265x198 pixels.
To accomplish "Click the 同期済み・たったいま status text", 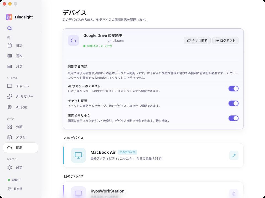I will tap(99, 46).
